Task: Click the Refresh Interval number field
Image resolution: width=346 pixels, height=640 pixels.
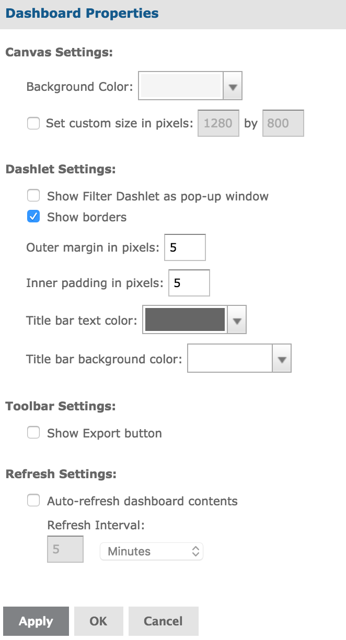Action: (x=65, y=549)
